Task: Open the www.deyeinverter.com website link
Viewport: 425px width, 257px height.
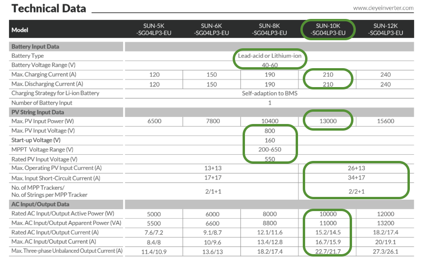Action: tap(383, 8)
